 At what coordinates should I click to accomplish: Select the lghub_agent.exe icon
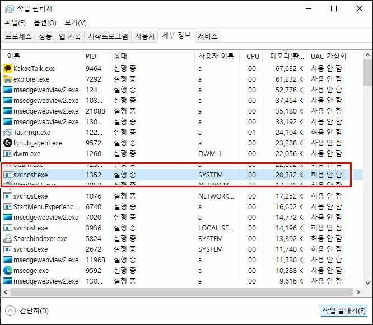tap(8, 143)
